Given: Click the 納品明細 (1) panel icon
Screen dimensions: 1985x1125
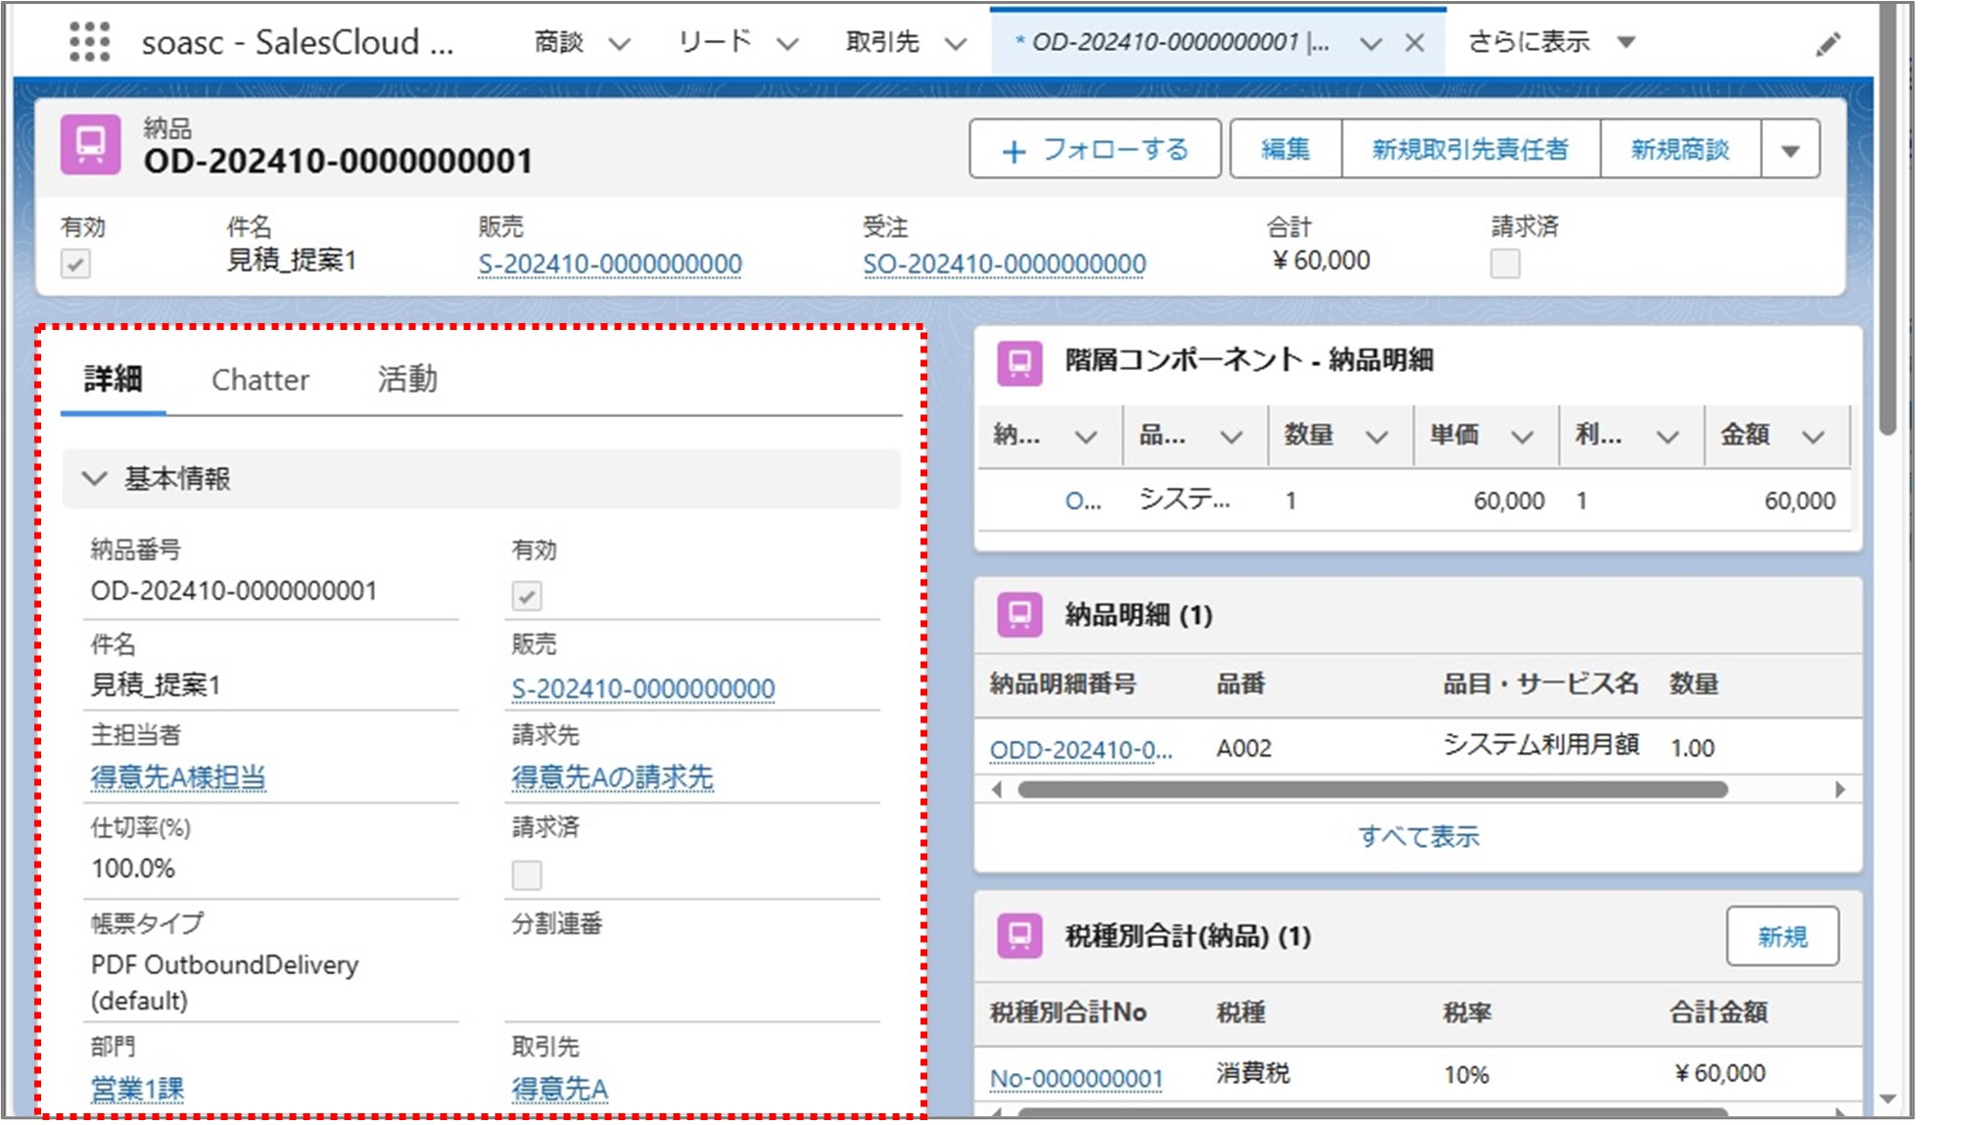Looking at the screenshot, I should pyautogui.click(x=1019, y=615).
